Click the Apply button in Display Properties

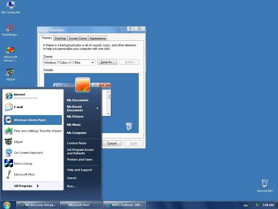coord(134,143)
